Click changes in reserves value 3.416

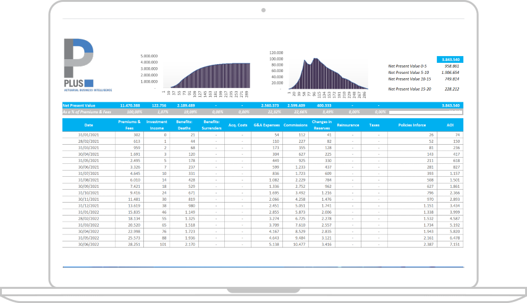click(x=326, y=244)
